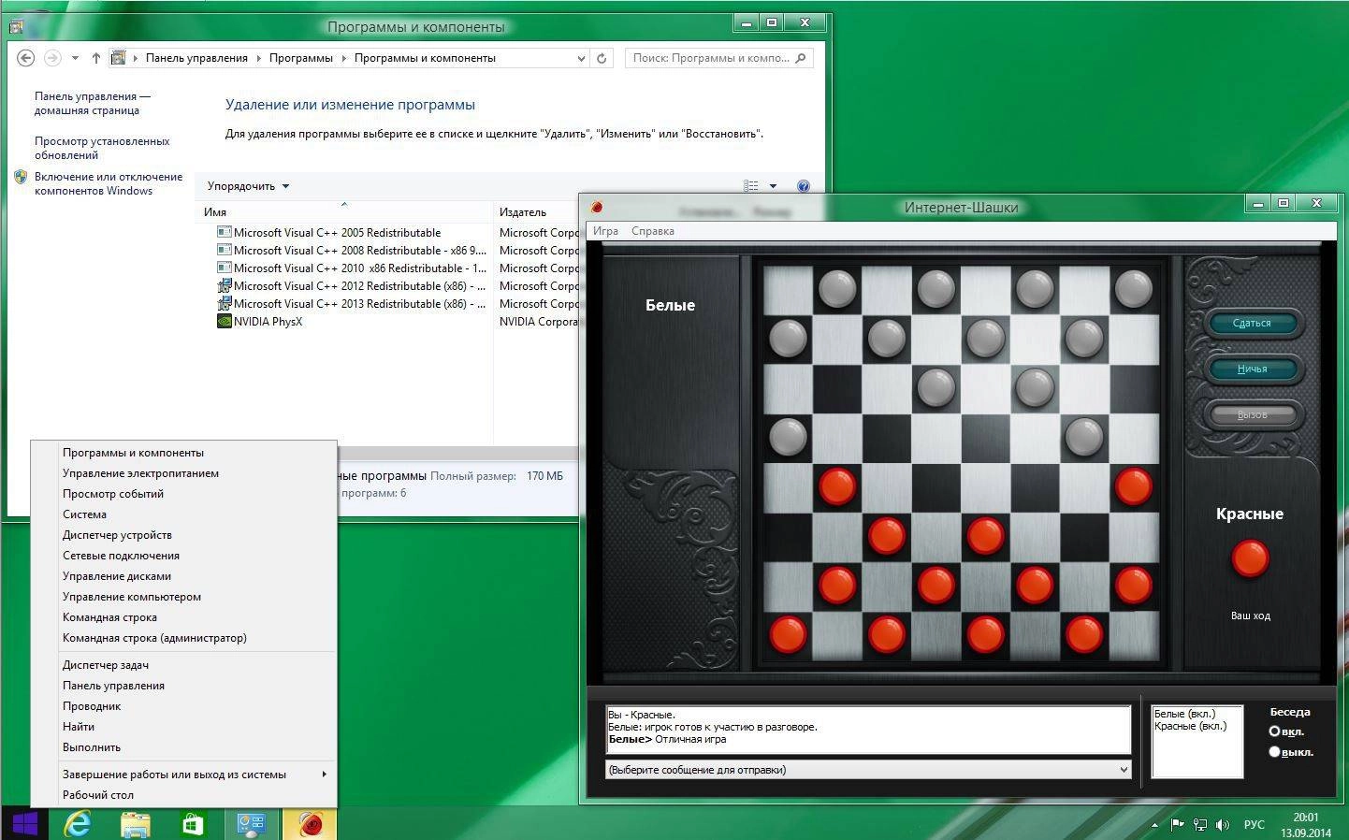1349x840 pixels.
Task: Open the Игра menu in checkers
Action: point(605,231)
